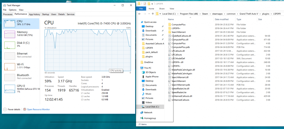Switch to the Processes tab

8,14
